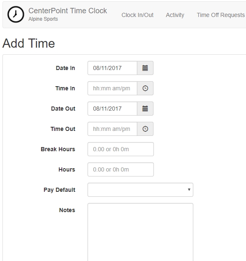Click inside the Notes text area

click(140, 232)
